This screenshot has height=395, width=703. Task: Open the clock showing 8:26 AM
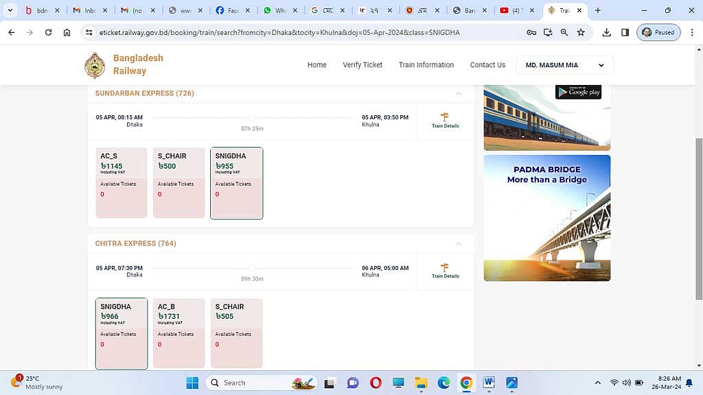pyautogui.click(x=666, y=383)
